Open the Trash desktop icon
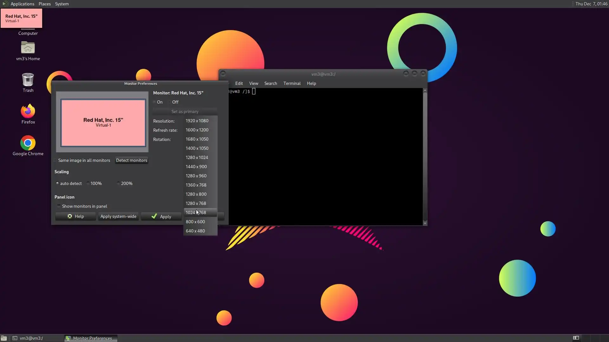Screen dimensions: 609x342 28,80
